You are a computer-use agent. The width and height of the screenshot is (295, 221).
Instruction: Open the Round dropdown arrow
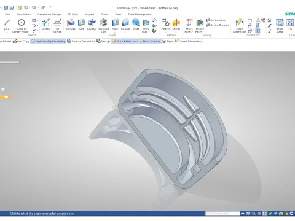pyautogui.click(x=125, y=33)
